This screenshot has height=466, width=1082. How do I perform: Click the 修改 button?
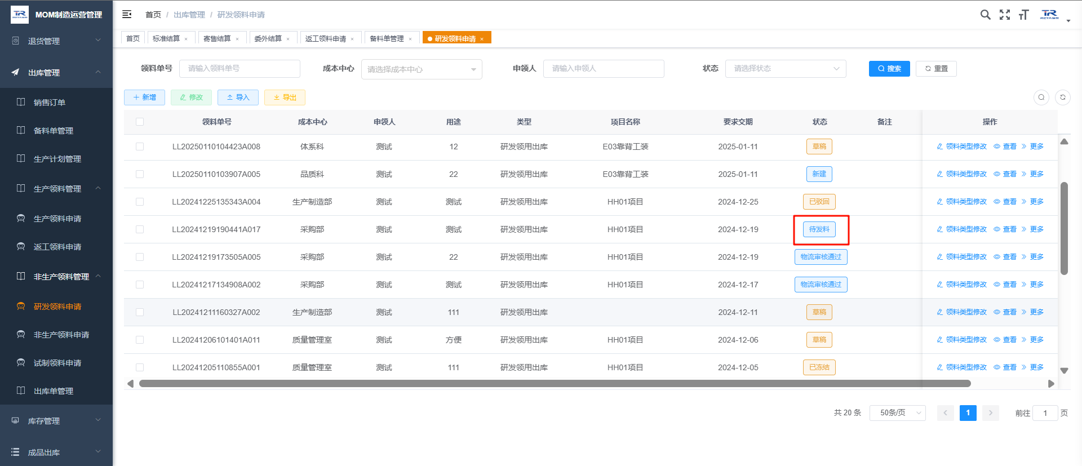point(191,97)
